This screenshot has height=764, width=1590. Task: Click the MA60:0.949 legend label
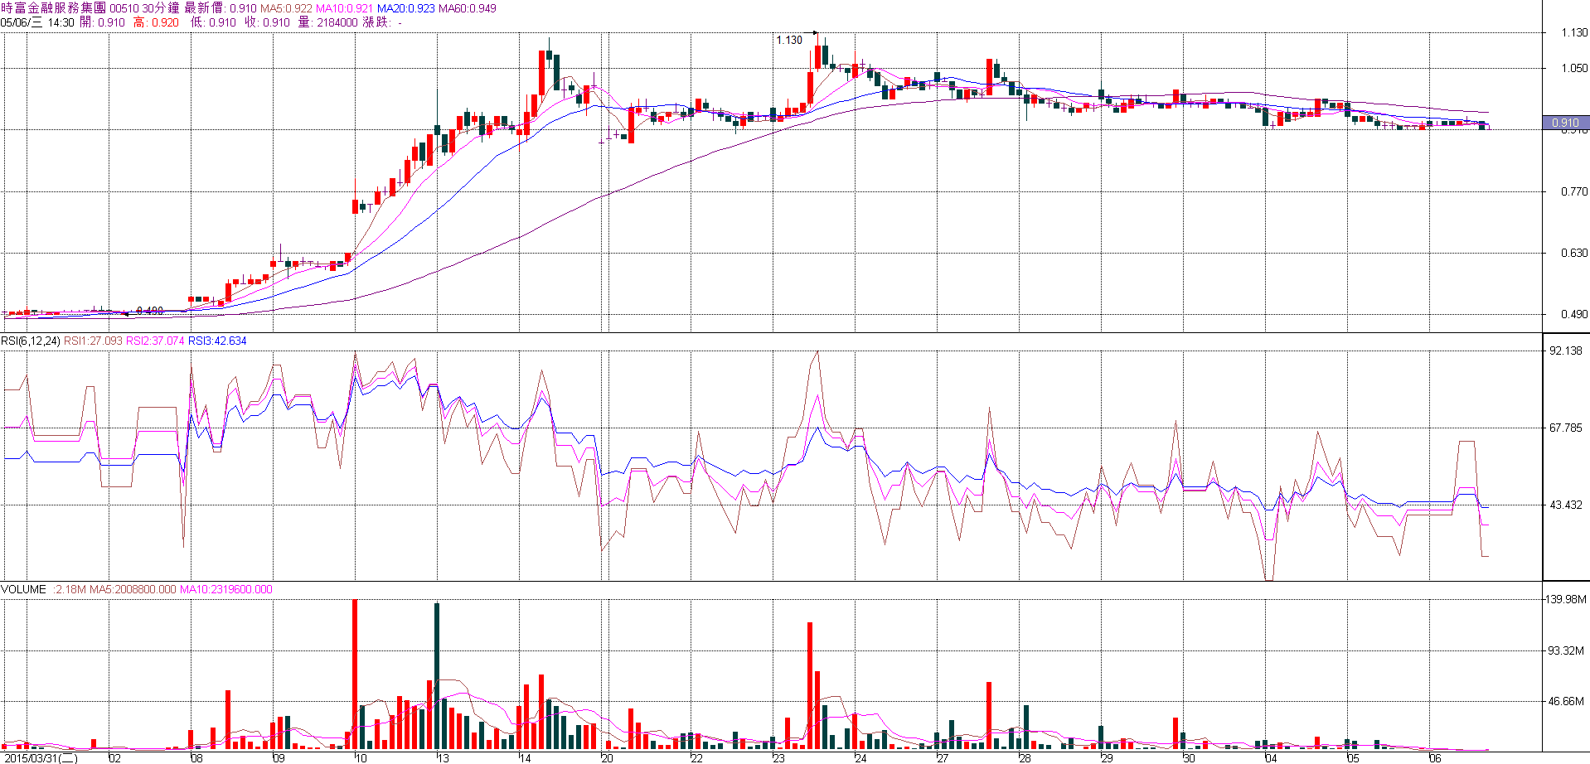467,8
